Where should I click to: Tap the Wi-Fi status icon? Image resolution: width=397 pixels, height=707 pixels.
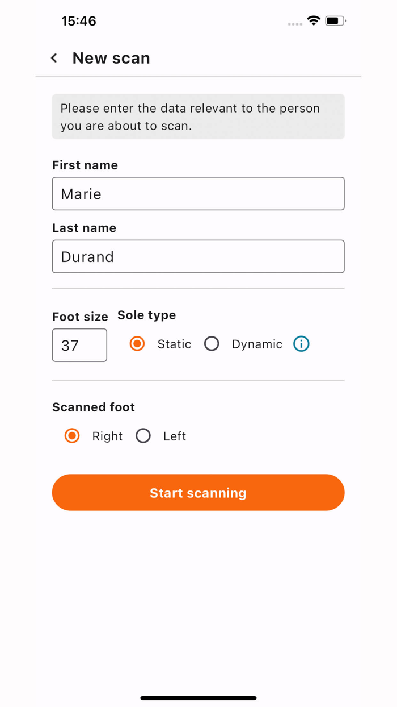[314, 21]
